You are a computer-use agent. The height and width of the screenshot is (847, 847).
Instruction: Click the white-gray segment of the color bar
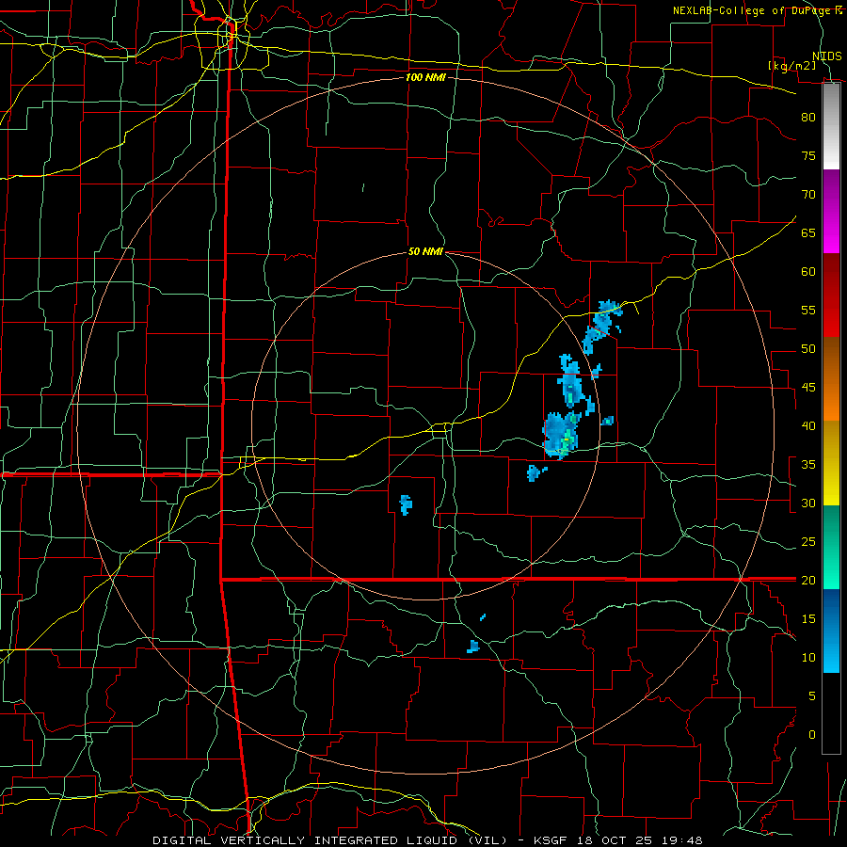[x=831, y=126]
